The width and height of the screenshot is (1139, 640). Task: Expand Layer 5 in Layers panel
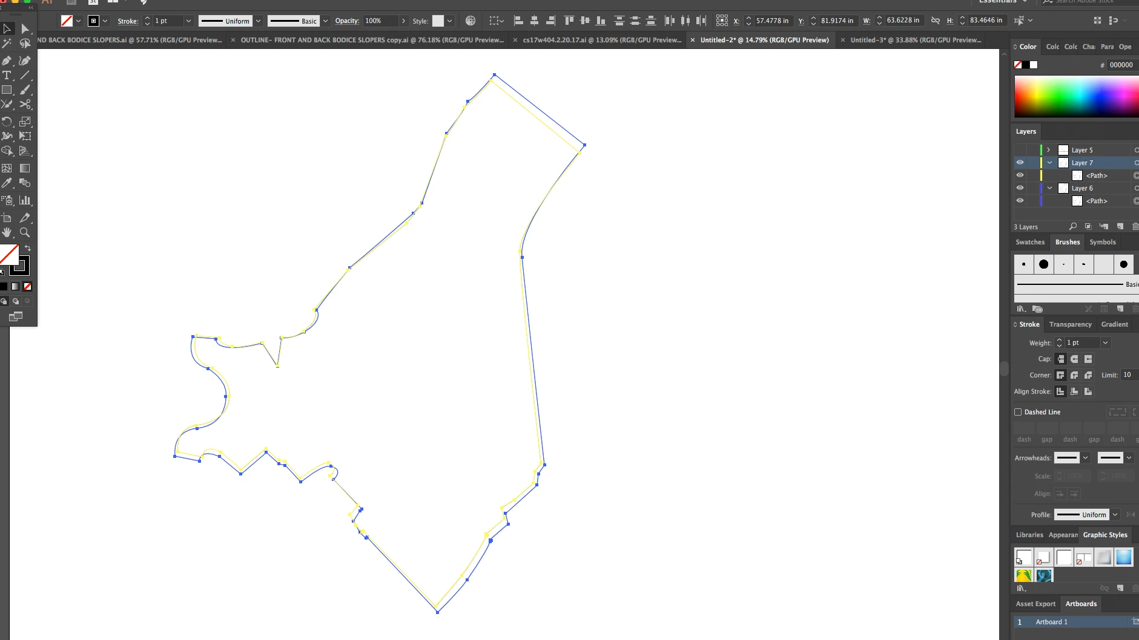(x=1049, y=150)
